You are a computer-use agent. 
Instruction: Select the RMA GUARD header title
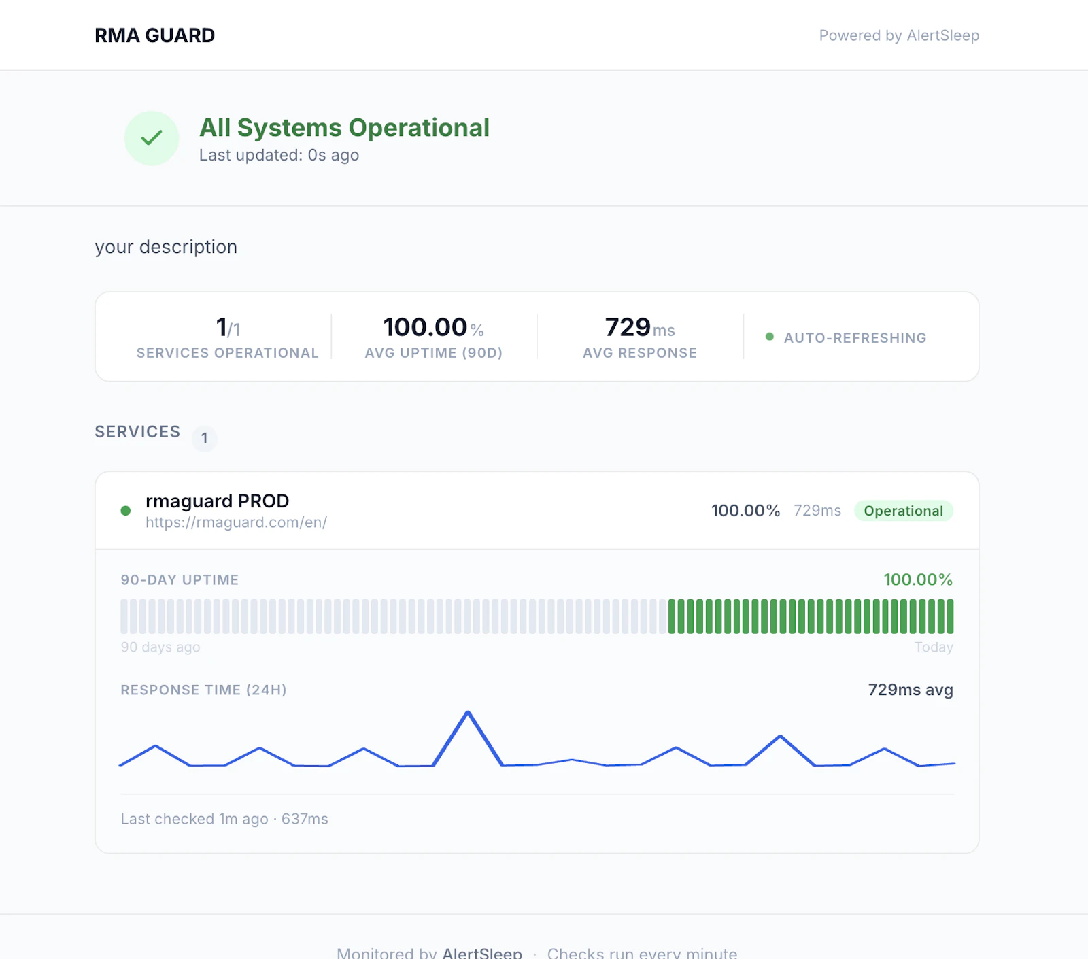[154, 35]
